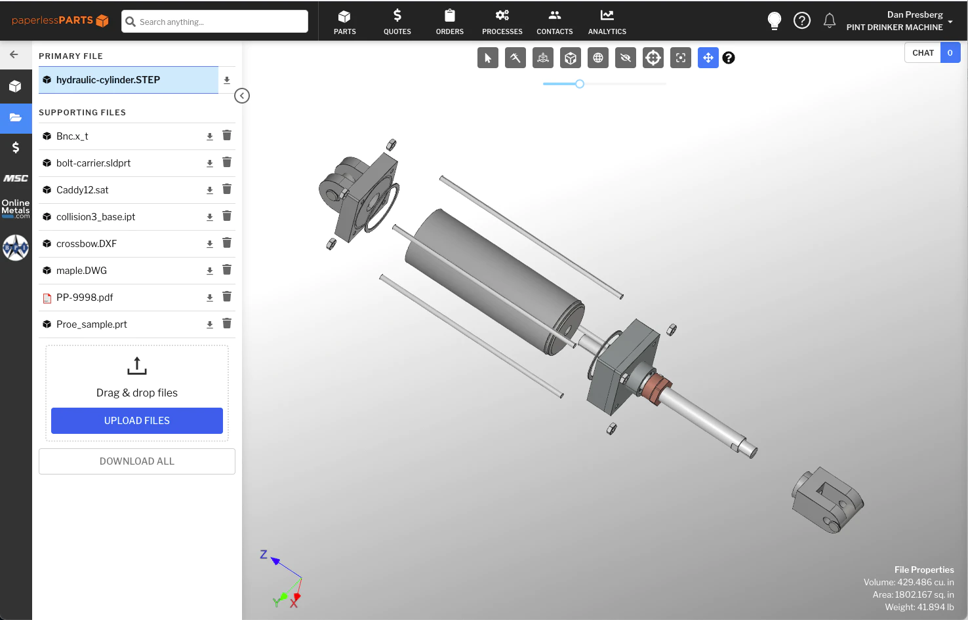The width and height of the screenshot is (968, 620).
Task: Download the bolt-carrier.sldprt file
Action: click(210, 163)
